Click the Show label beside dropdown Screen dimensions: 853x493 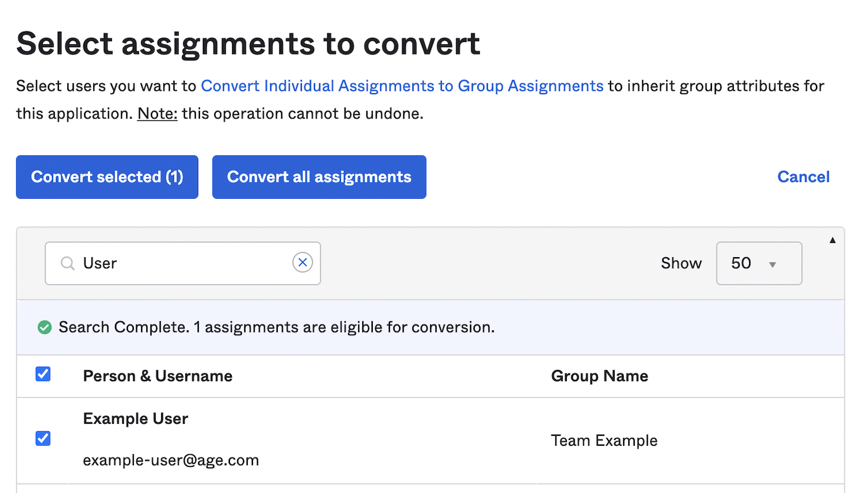[681, 263]
